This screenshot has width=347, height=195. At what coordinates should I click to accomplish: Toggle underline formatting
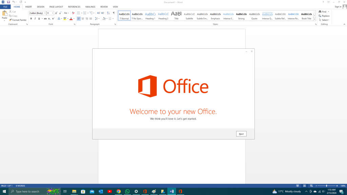(39, 18)
